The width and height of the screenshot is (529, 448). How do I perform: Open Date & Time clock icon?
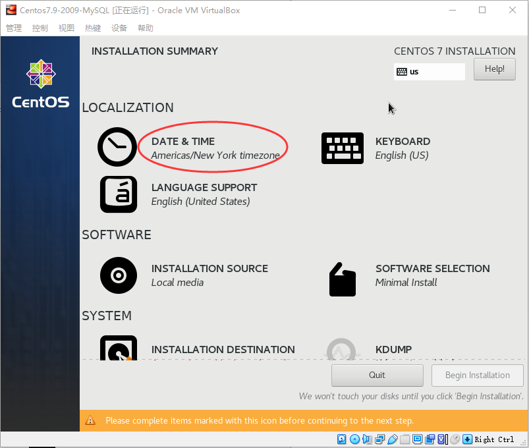117,147
